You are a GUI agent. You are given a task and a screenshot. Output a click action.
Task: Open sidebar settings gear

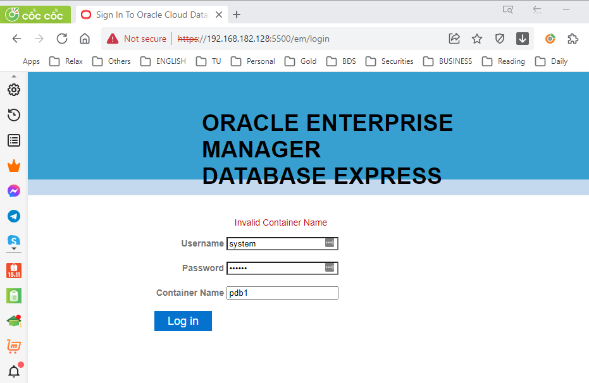tap(14, 90)
